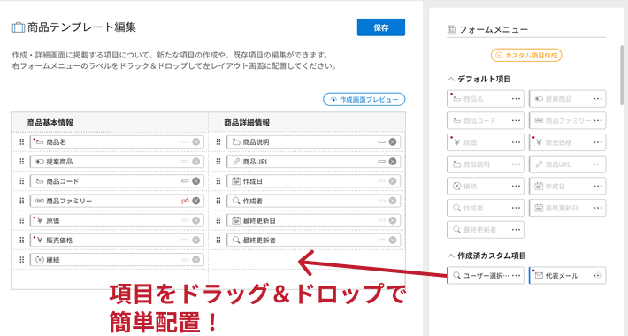Screen dimensions: 628x336
Task: Open 作成画面プレビュー preview
Action: point(364,99)
